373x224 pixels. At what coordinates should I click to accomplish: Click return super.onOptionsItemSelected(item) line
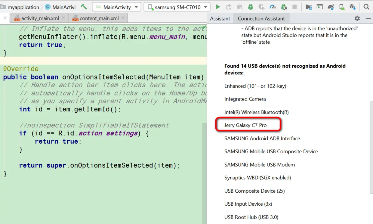pos(100,165)
